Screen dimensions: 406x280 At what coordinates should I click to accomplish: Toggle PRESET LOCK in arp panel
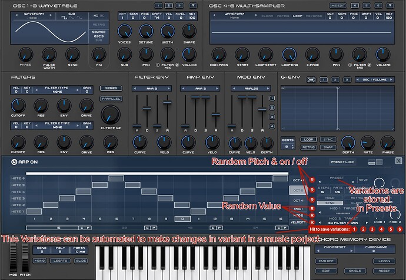tap(342, 162)
